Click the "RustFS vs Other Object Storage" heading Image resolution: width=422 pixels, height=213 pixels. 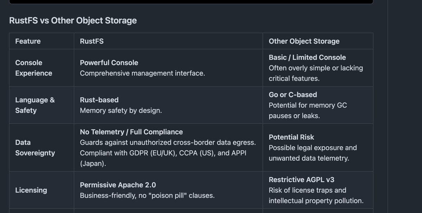pyautogui.click(x=73, y=21)
